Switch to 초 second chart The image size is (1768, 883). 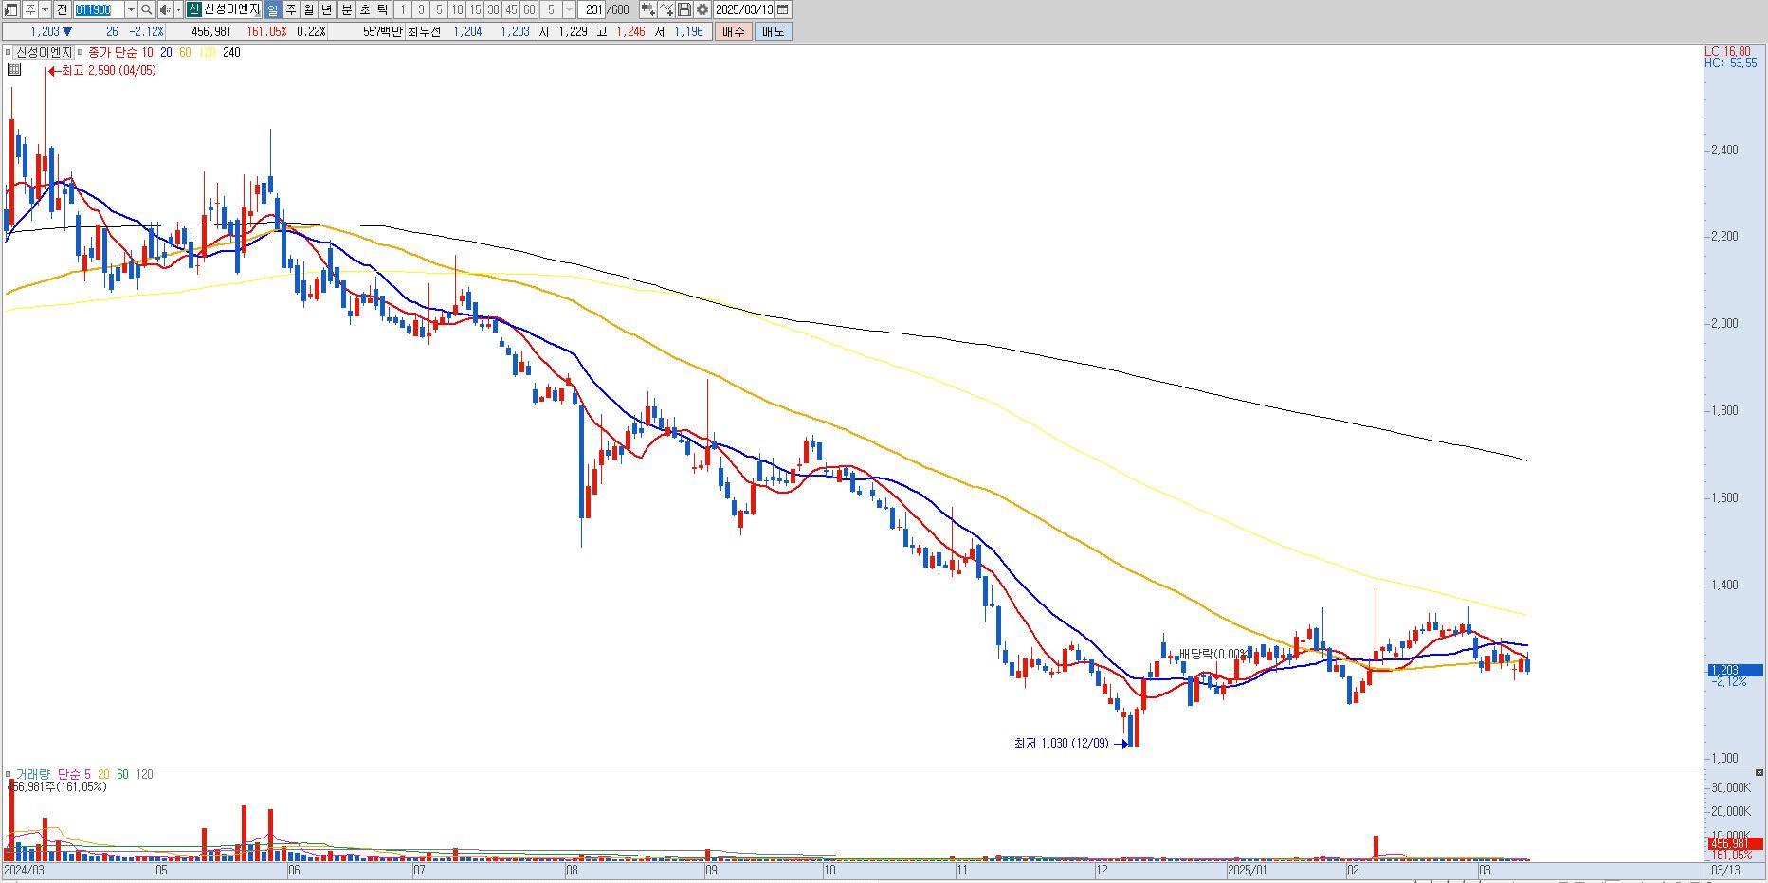(x=365, y=9)
